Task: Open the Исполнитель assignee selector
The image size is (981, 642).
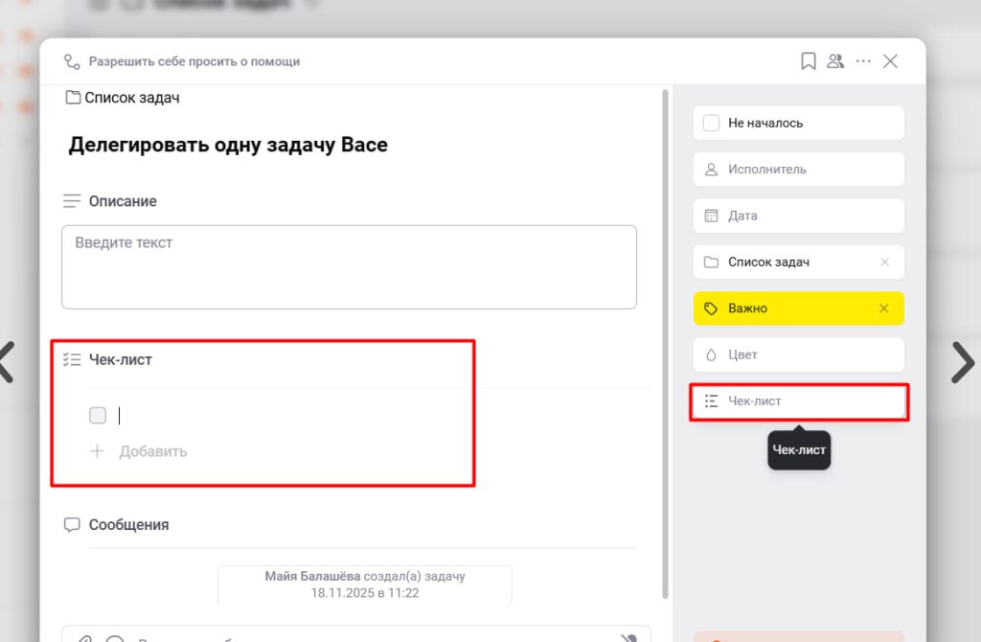Action: pyautogui.click(x=798, y=170)
